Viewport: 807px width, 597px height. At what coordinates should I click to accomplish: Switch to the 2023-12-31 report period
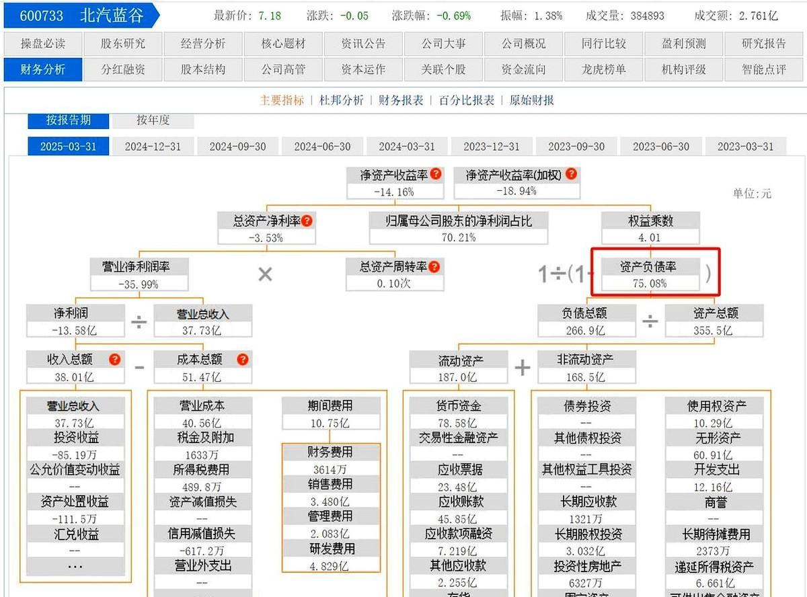click(x=492, y=147)
